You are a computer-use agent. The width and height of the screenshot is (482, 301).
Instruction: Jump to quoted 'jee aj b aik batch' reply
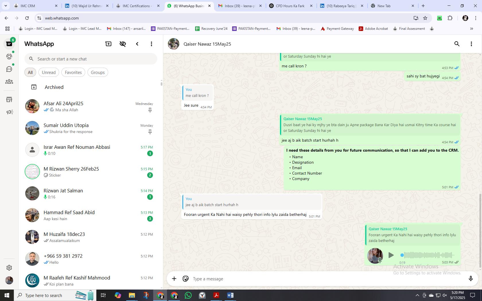[x=252, y=202]
